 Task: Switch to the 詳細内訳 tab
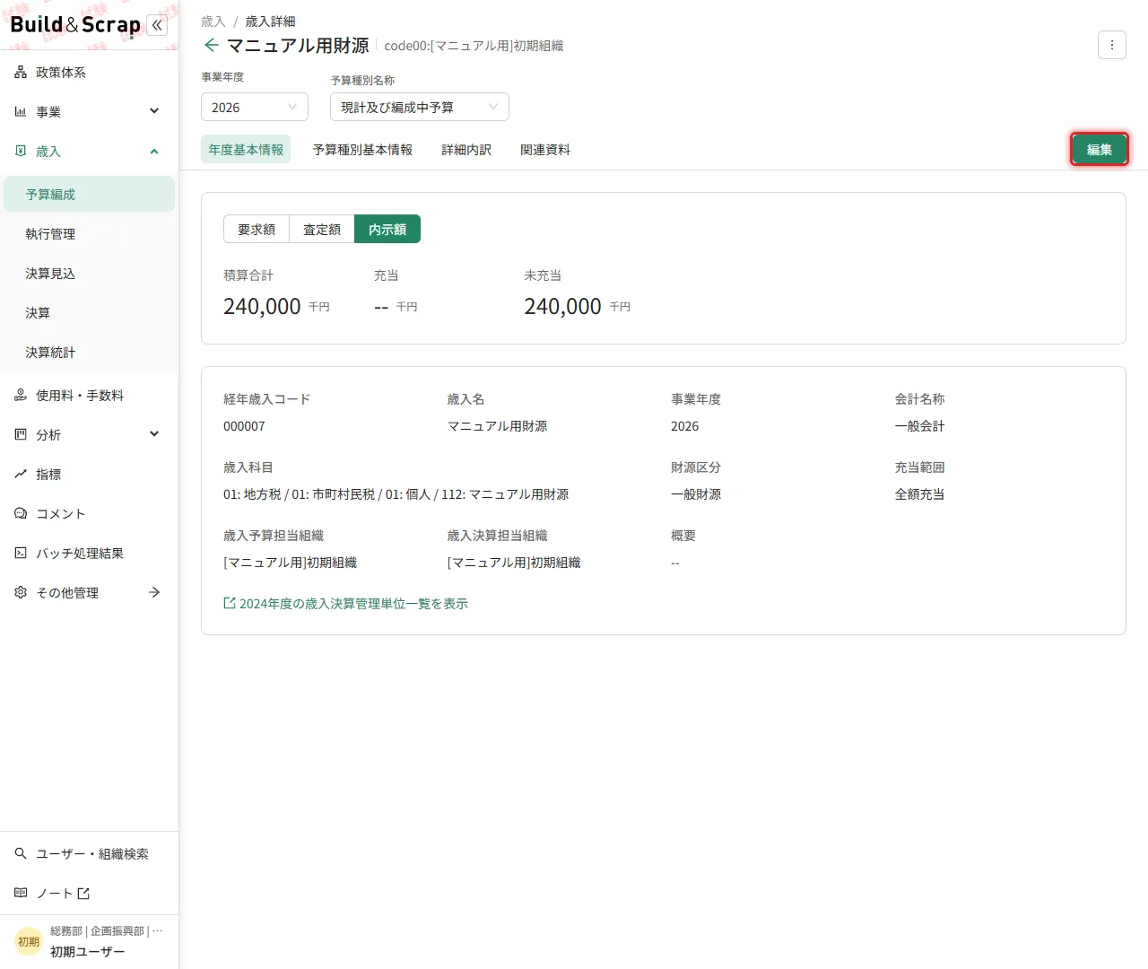click(x=466, y=150)
